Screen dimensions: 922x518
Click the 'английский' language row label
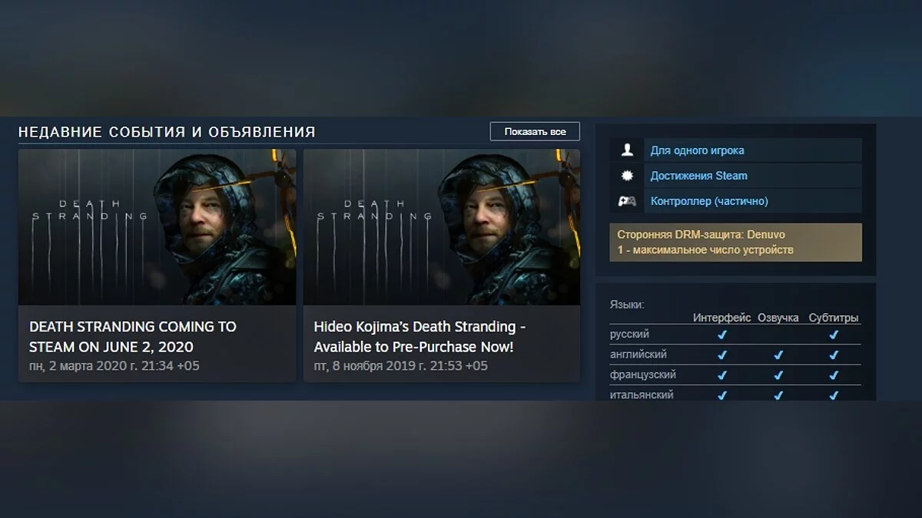point(638,355)
